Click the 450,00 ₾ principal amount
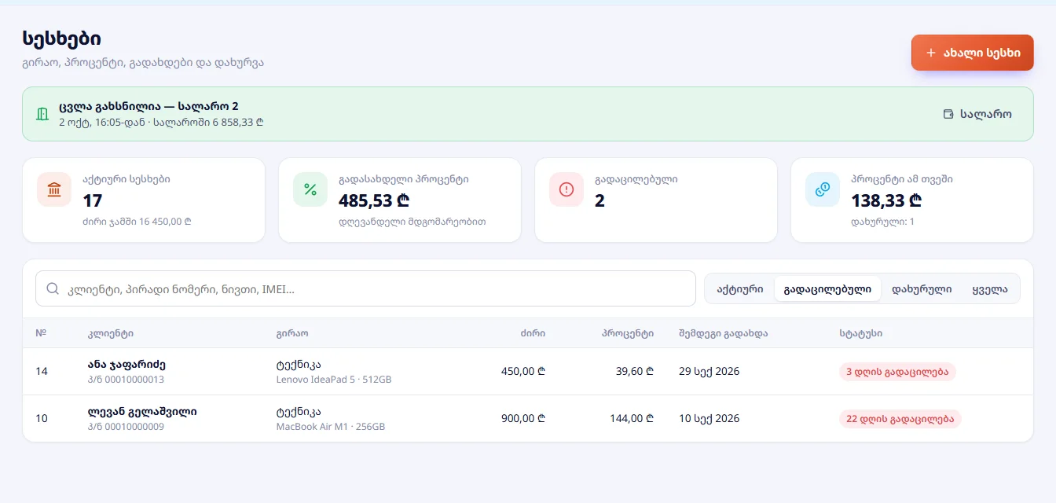This screenshot has width=1056, height=503. [x=523, y=372]
